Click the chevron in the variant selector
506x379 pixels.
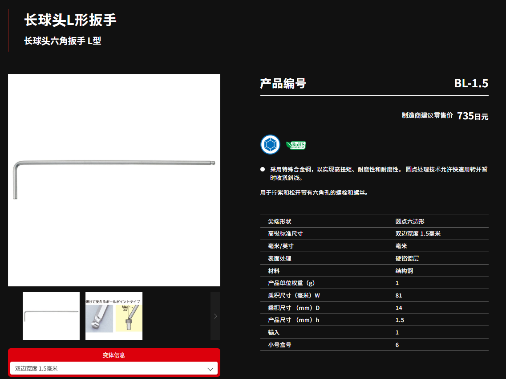point(210,369)
